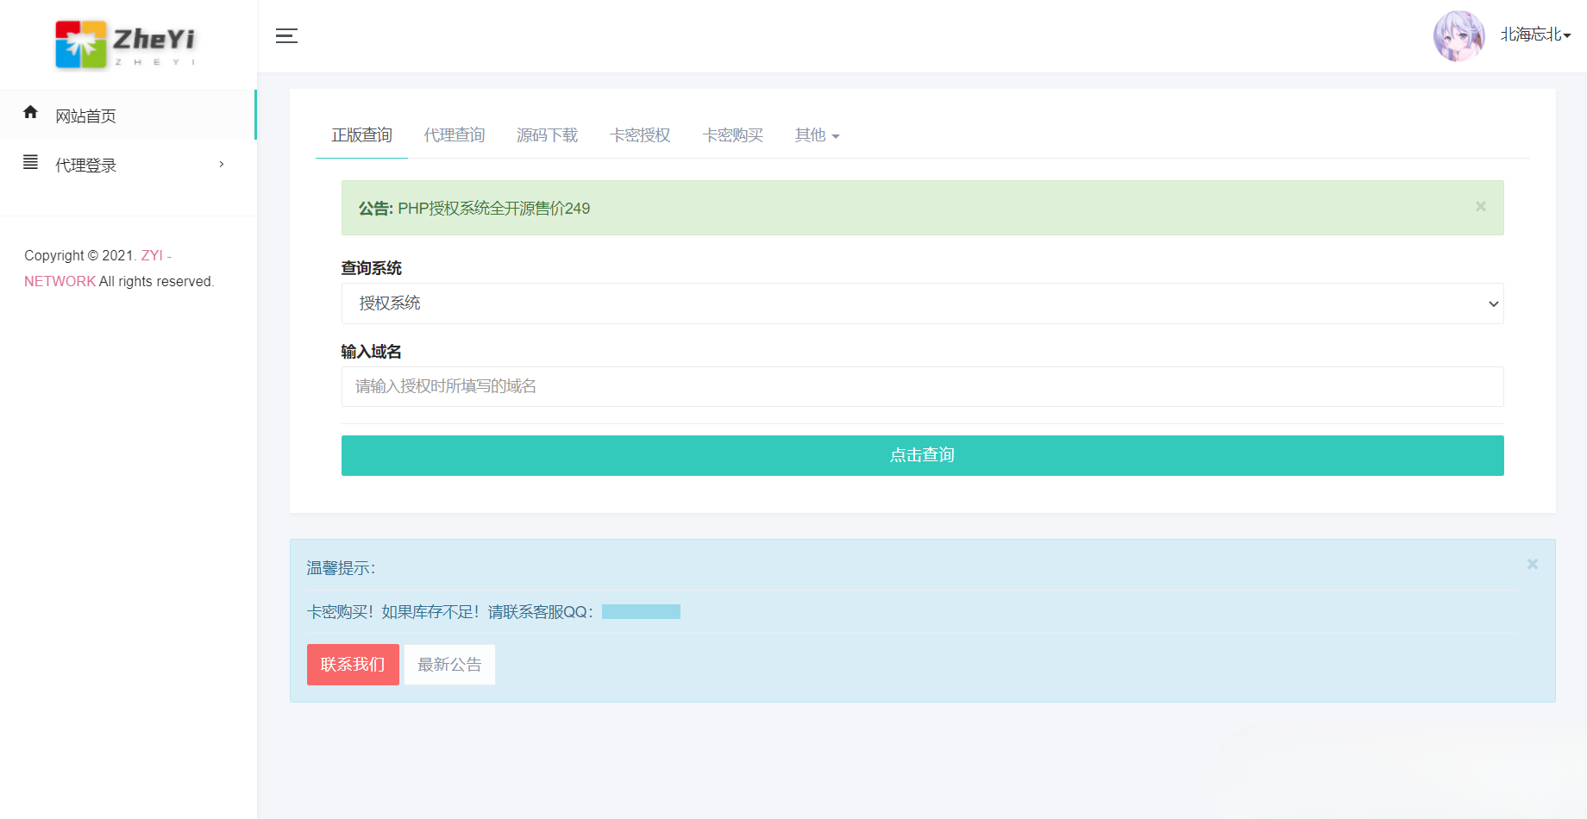
Task: Click the domain input field 请输入授权时所填写的域名
Action: click(921, 386)
